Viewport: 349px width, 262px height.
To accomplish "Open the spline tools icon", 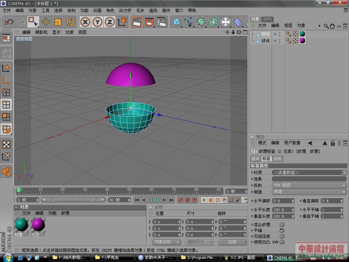I will 189,22.
